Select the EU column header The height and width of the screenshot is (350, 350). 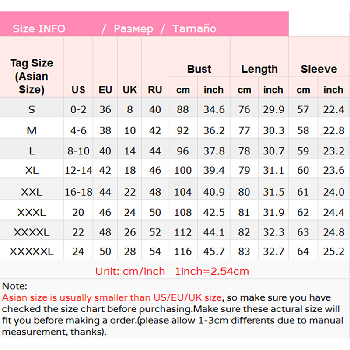[105, 90]
